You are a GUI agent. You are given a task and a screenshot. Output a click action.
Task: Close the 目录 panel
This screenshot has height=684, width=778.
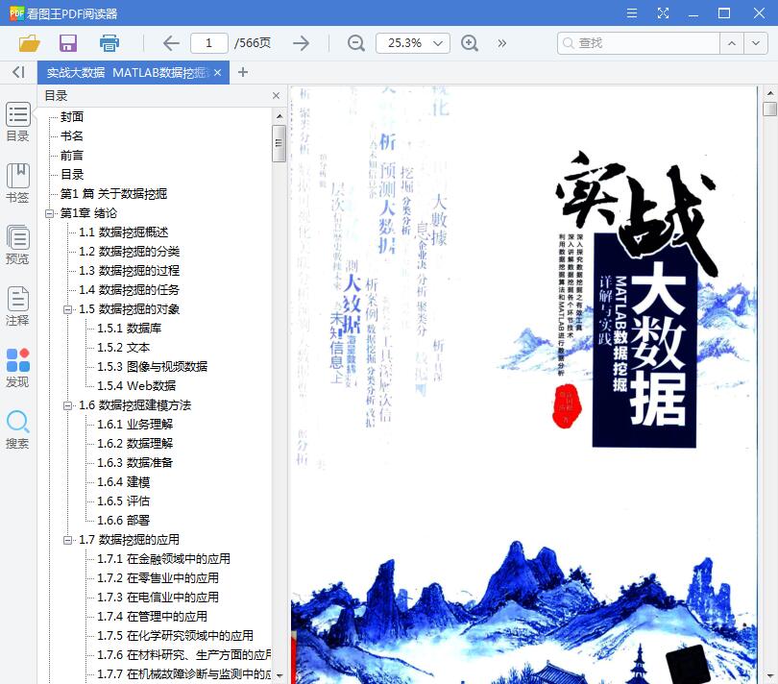(x=276, y=96)
